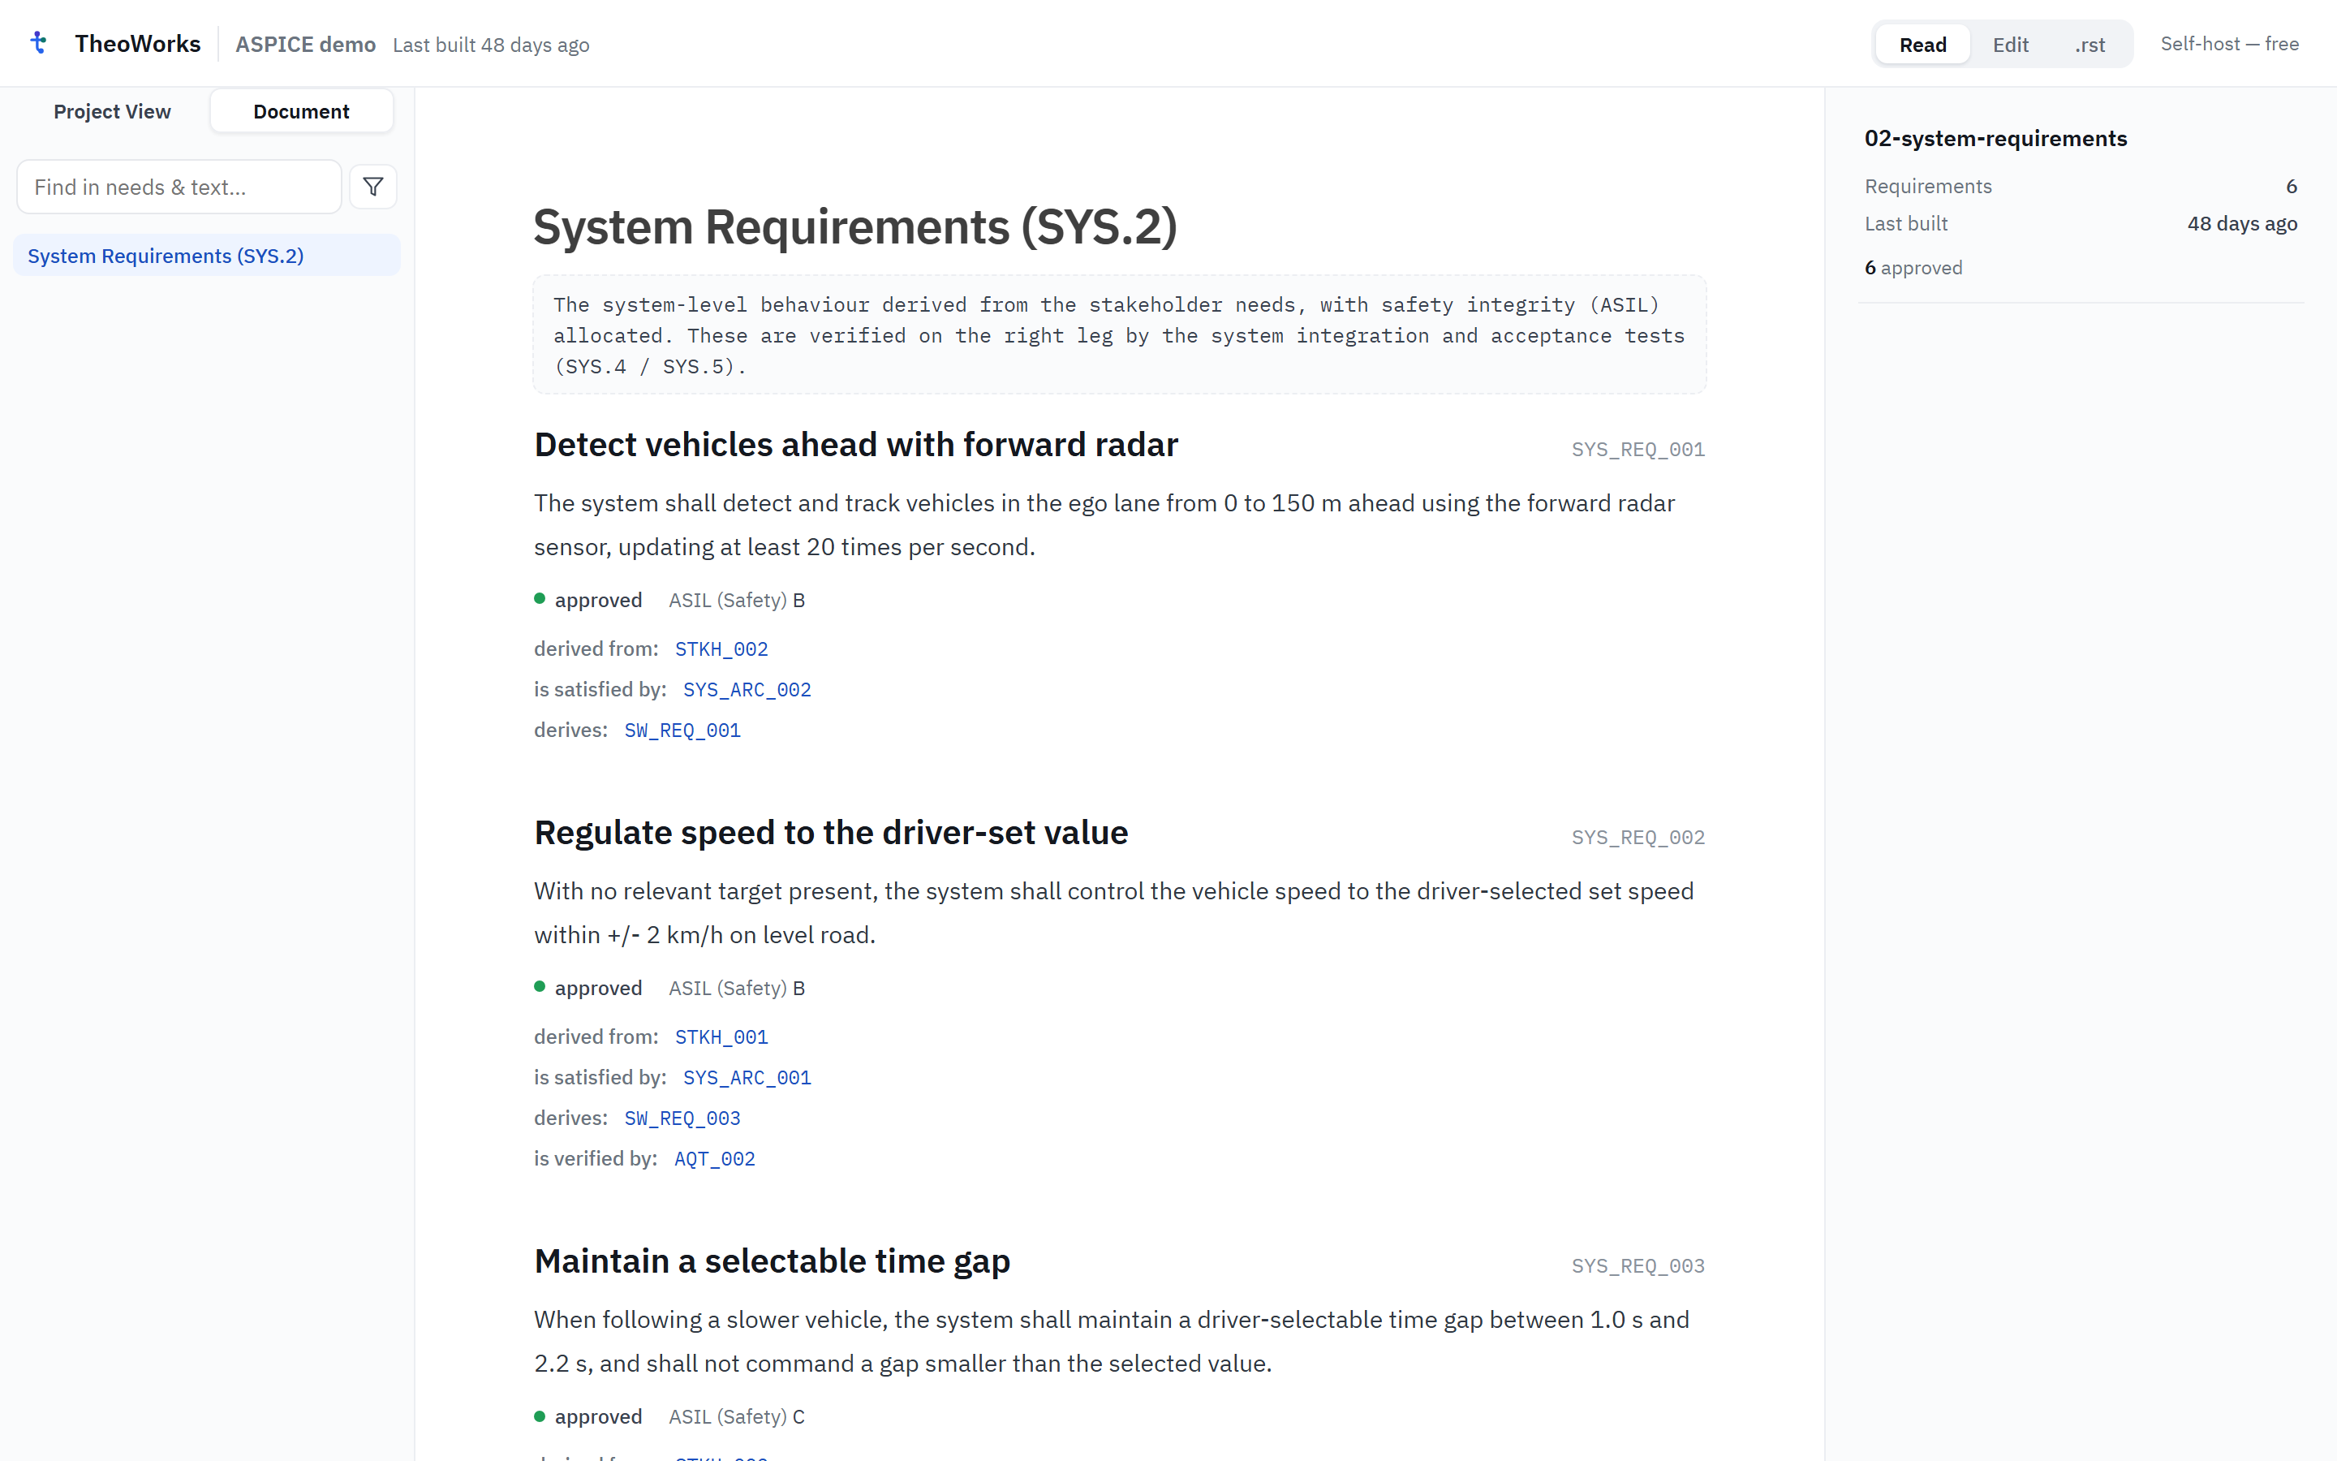Click the SYS_REQ_001 identifier
The height and width of the screenshot is (1461, 2337).
(x=1638, y=450)
